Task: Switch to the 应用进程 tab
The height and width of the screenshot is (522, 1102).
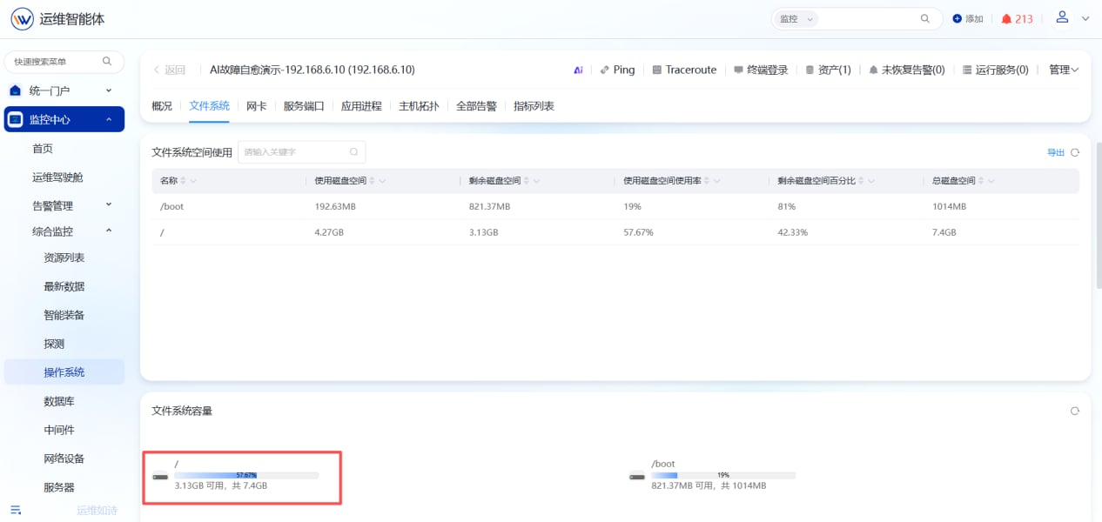Action: [361, 106]
